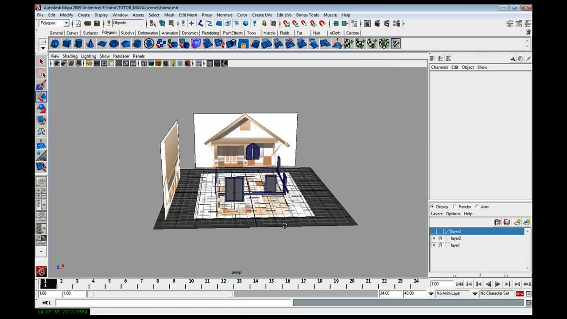This screenshot has width=567, height=319.
Task: Activate the Rotate tool in toolbox
Action: (x=41, y=108)
